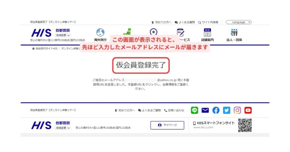Click the マイページ button
This screenshot has height=152, width=290.
167,125
